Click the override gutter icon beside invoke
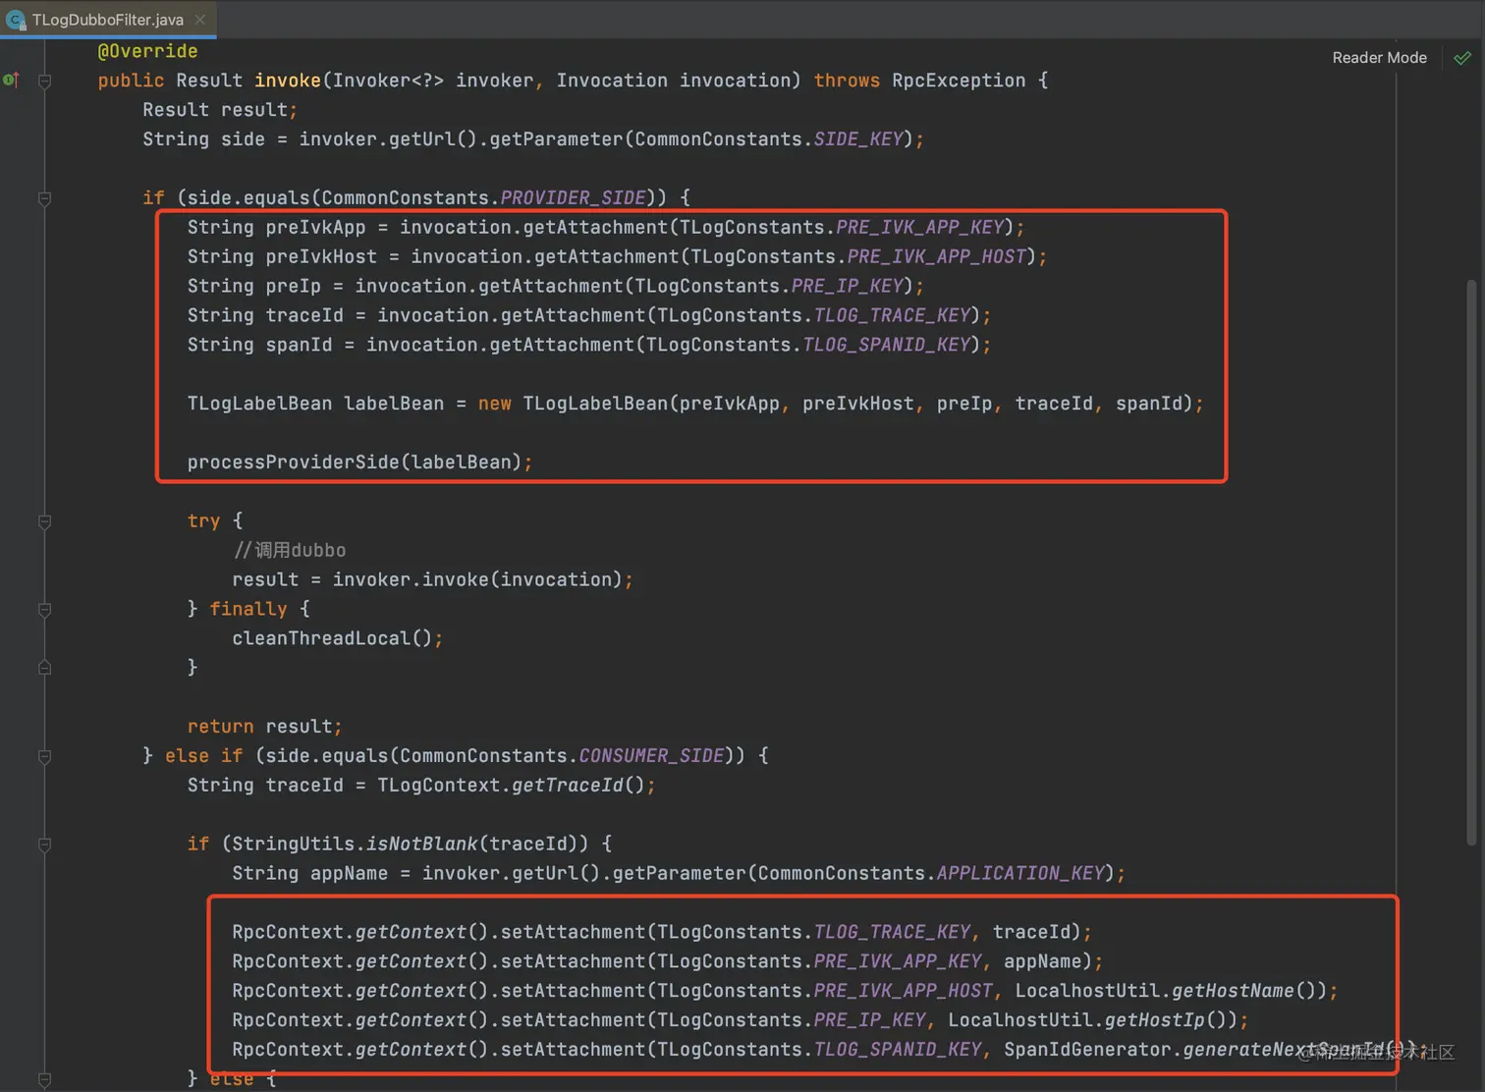Viewport: 1485px width, 1092px height. point(11,81)
